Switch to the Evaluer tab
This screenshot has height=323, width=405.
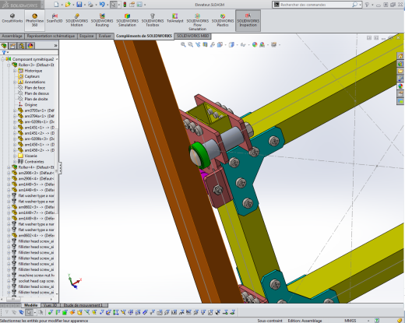[x=105, y=36]
